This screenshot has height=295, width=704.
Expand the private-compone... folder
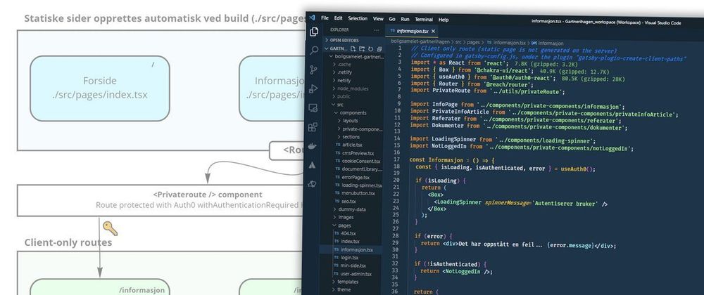tap(360, 129)
